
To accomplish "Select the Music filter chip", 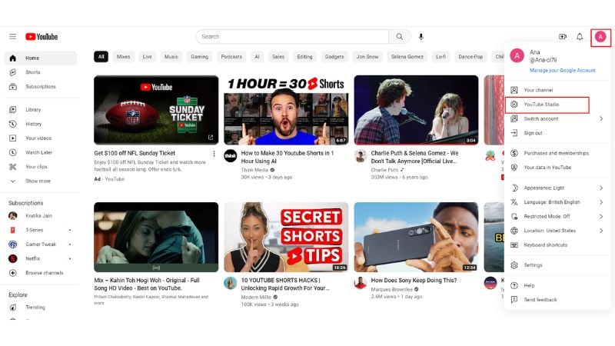I will click(x=171, y=56).
